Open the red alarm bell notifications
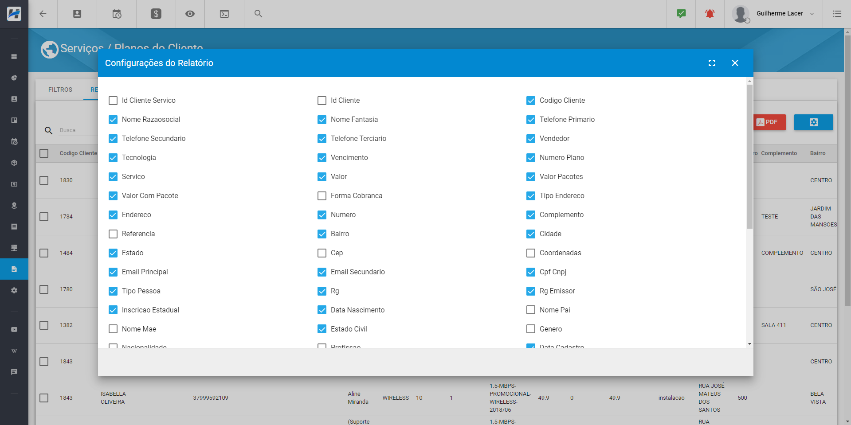 coord(710,14)
